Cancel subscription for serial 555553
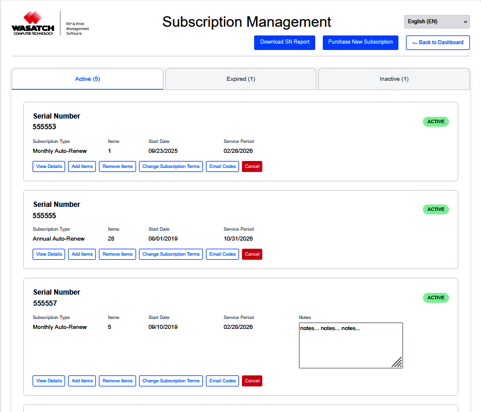 click(252, 167)
